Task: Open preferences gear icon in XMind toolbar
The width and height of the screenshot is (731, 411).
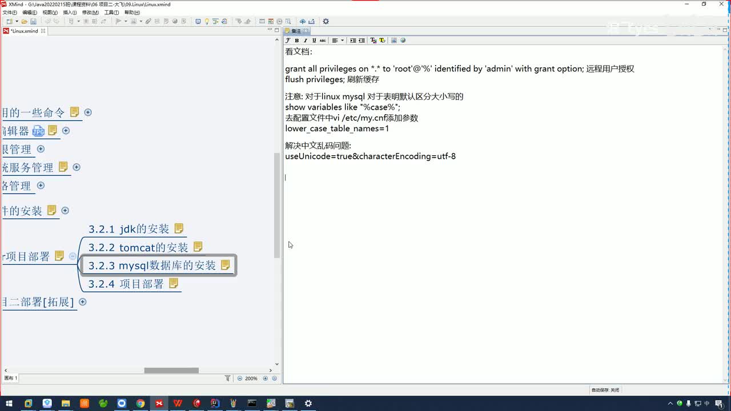Action: pos(326,22)
